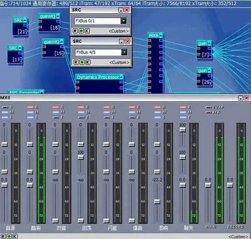Click the MAIN output fader handle
The height and width of the screenshot is (239, 251).
tap(208, 185)
